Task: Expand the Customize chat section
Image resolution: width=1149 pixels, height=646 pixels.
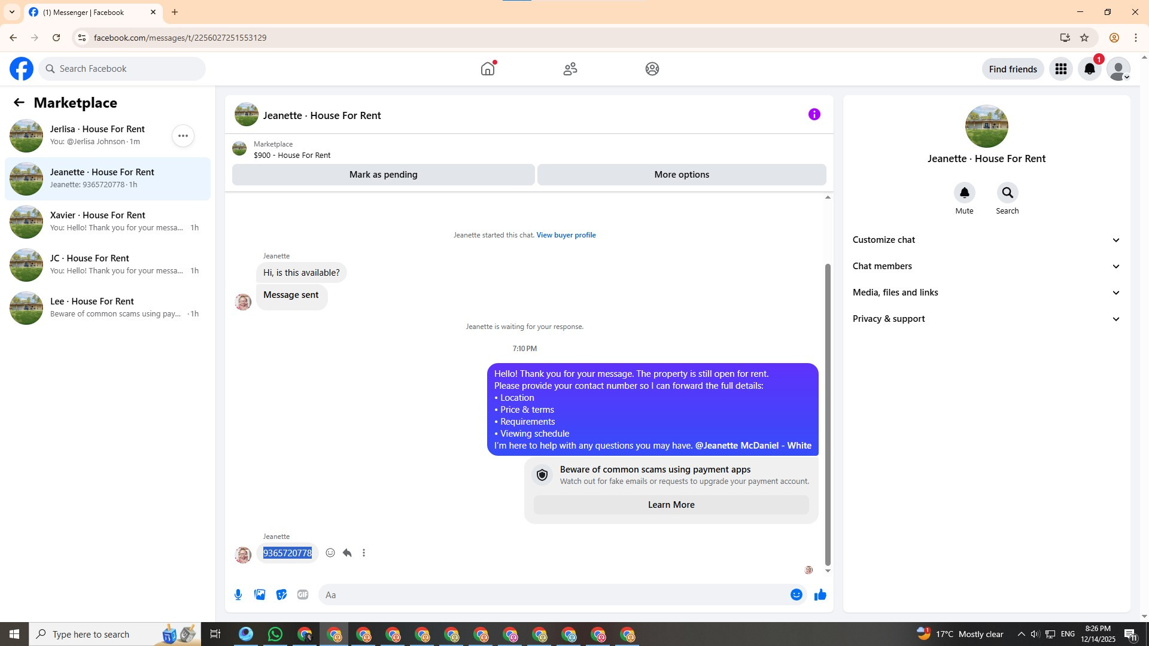Action: pyautogui.click(x=986, y=240)
